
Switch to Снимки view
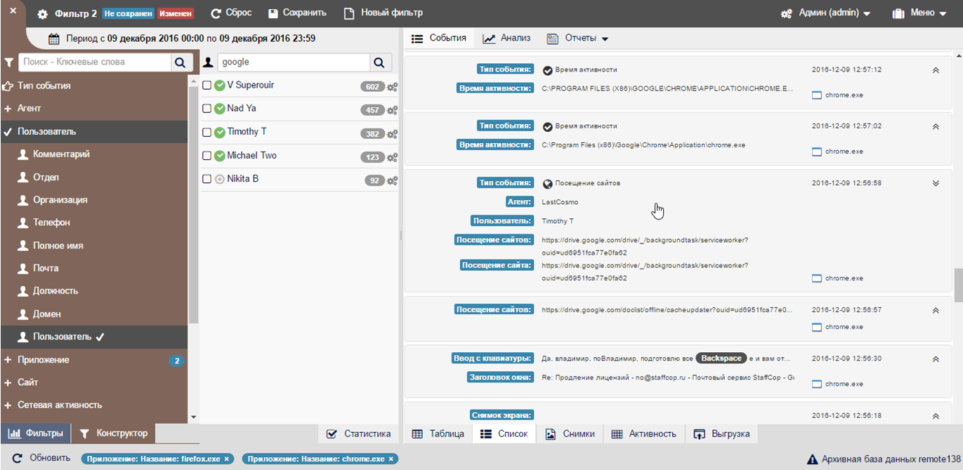[x=570, y=434]
